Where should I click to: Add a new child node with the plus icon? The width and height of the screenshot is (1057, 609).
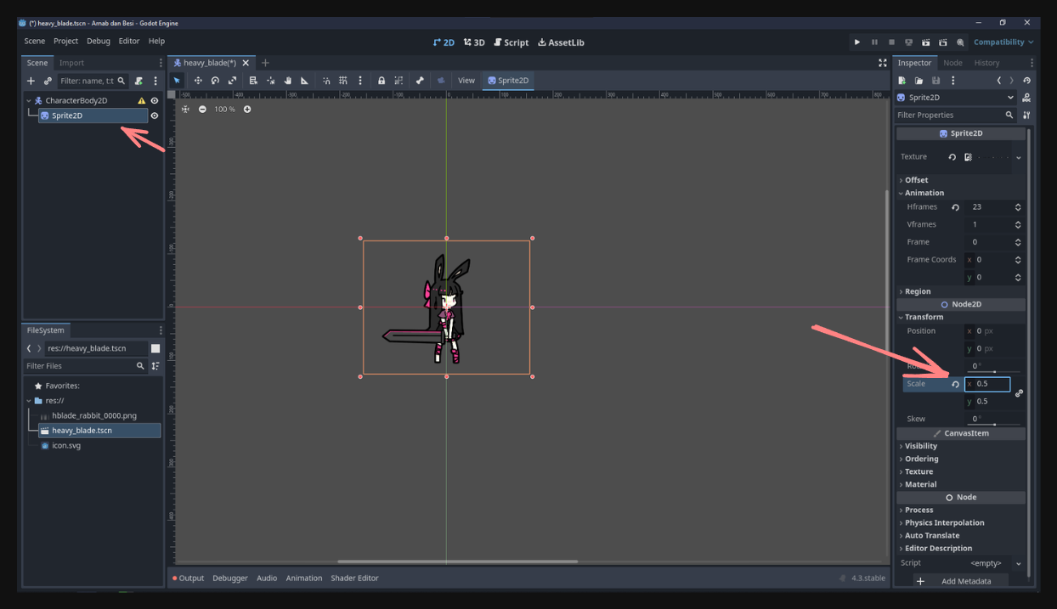(31, 81)
